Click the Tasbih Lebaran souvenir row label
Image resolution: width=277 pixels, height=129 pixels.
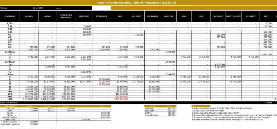pyautogui.click(x=10, y=122)
